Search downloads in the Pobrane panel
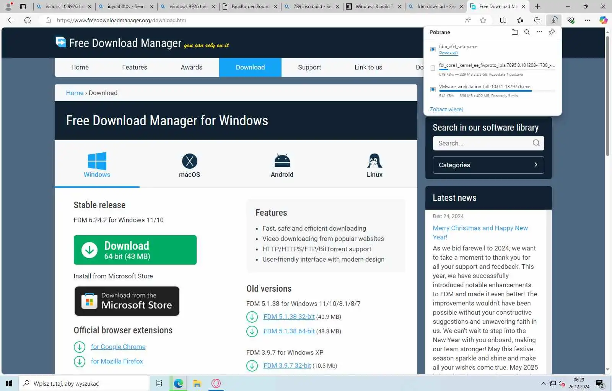 coord(527,32)
